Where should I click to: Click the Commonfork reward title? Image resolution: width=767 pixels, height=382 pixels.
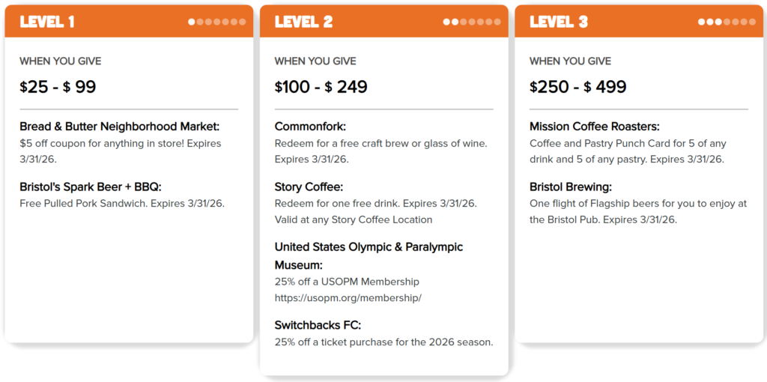[x=310, y=127]
